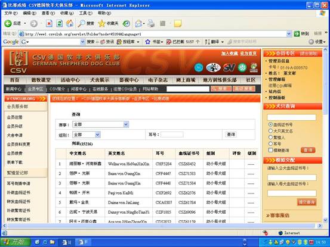Go to 首页 navigation tab

(15, 80)
